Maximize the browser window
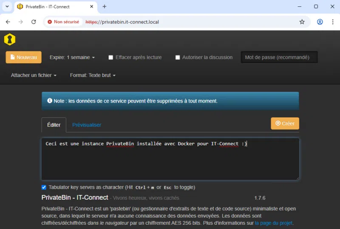The height and width of the screenshot is (229, 340). (x=316, y=6)
